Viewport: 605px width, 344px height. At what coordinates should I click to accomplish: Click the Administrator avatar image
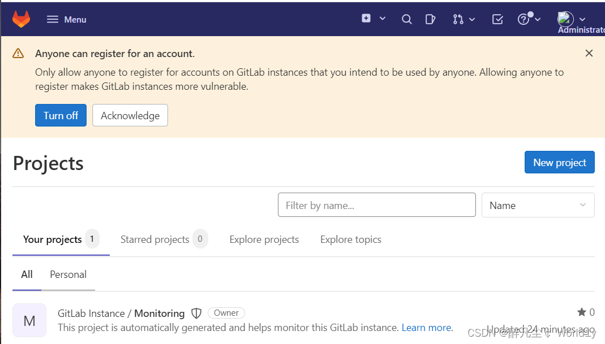pyautogui.click(x=565, y=19)
